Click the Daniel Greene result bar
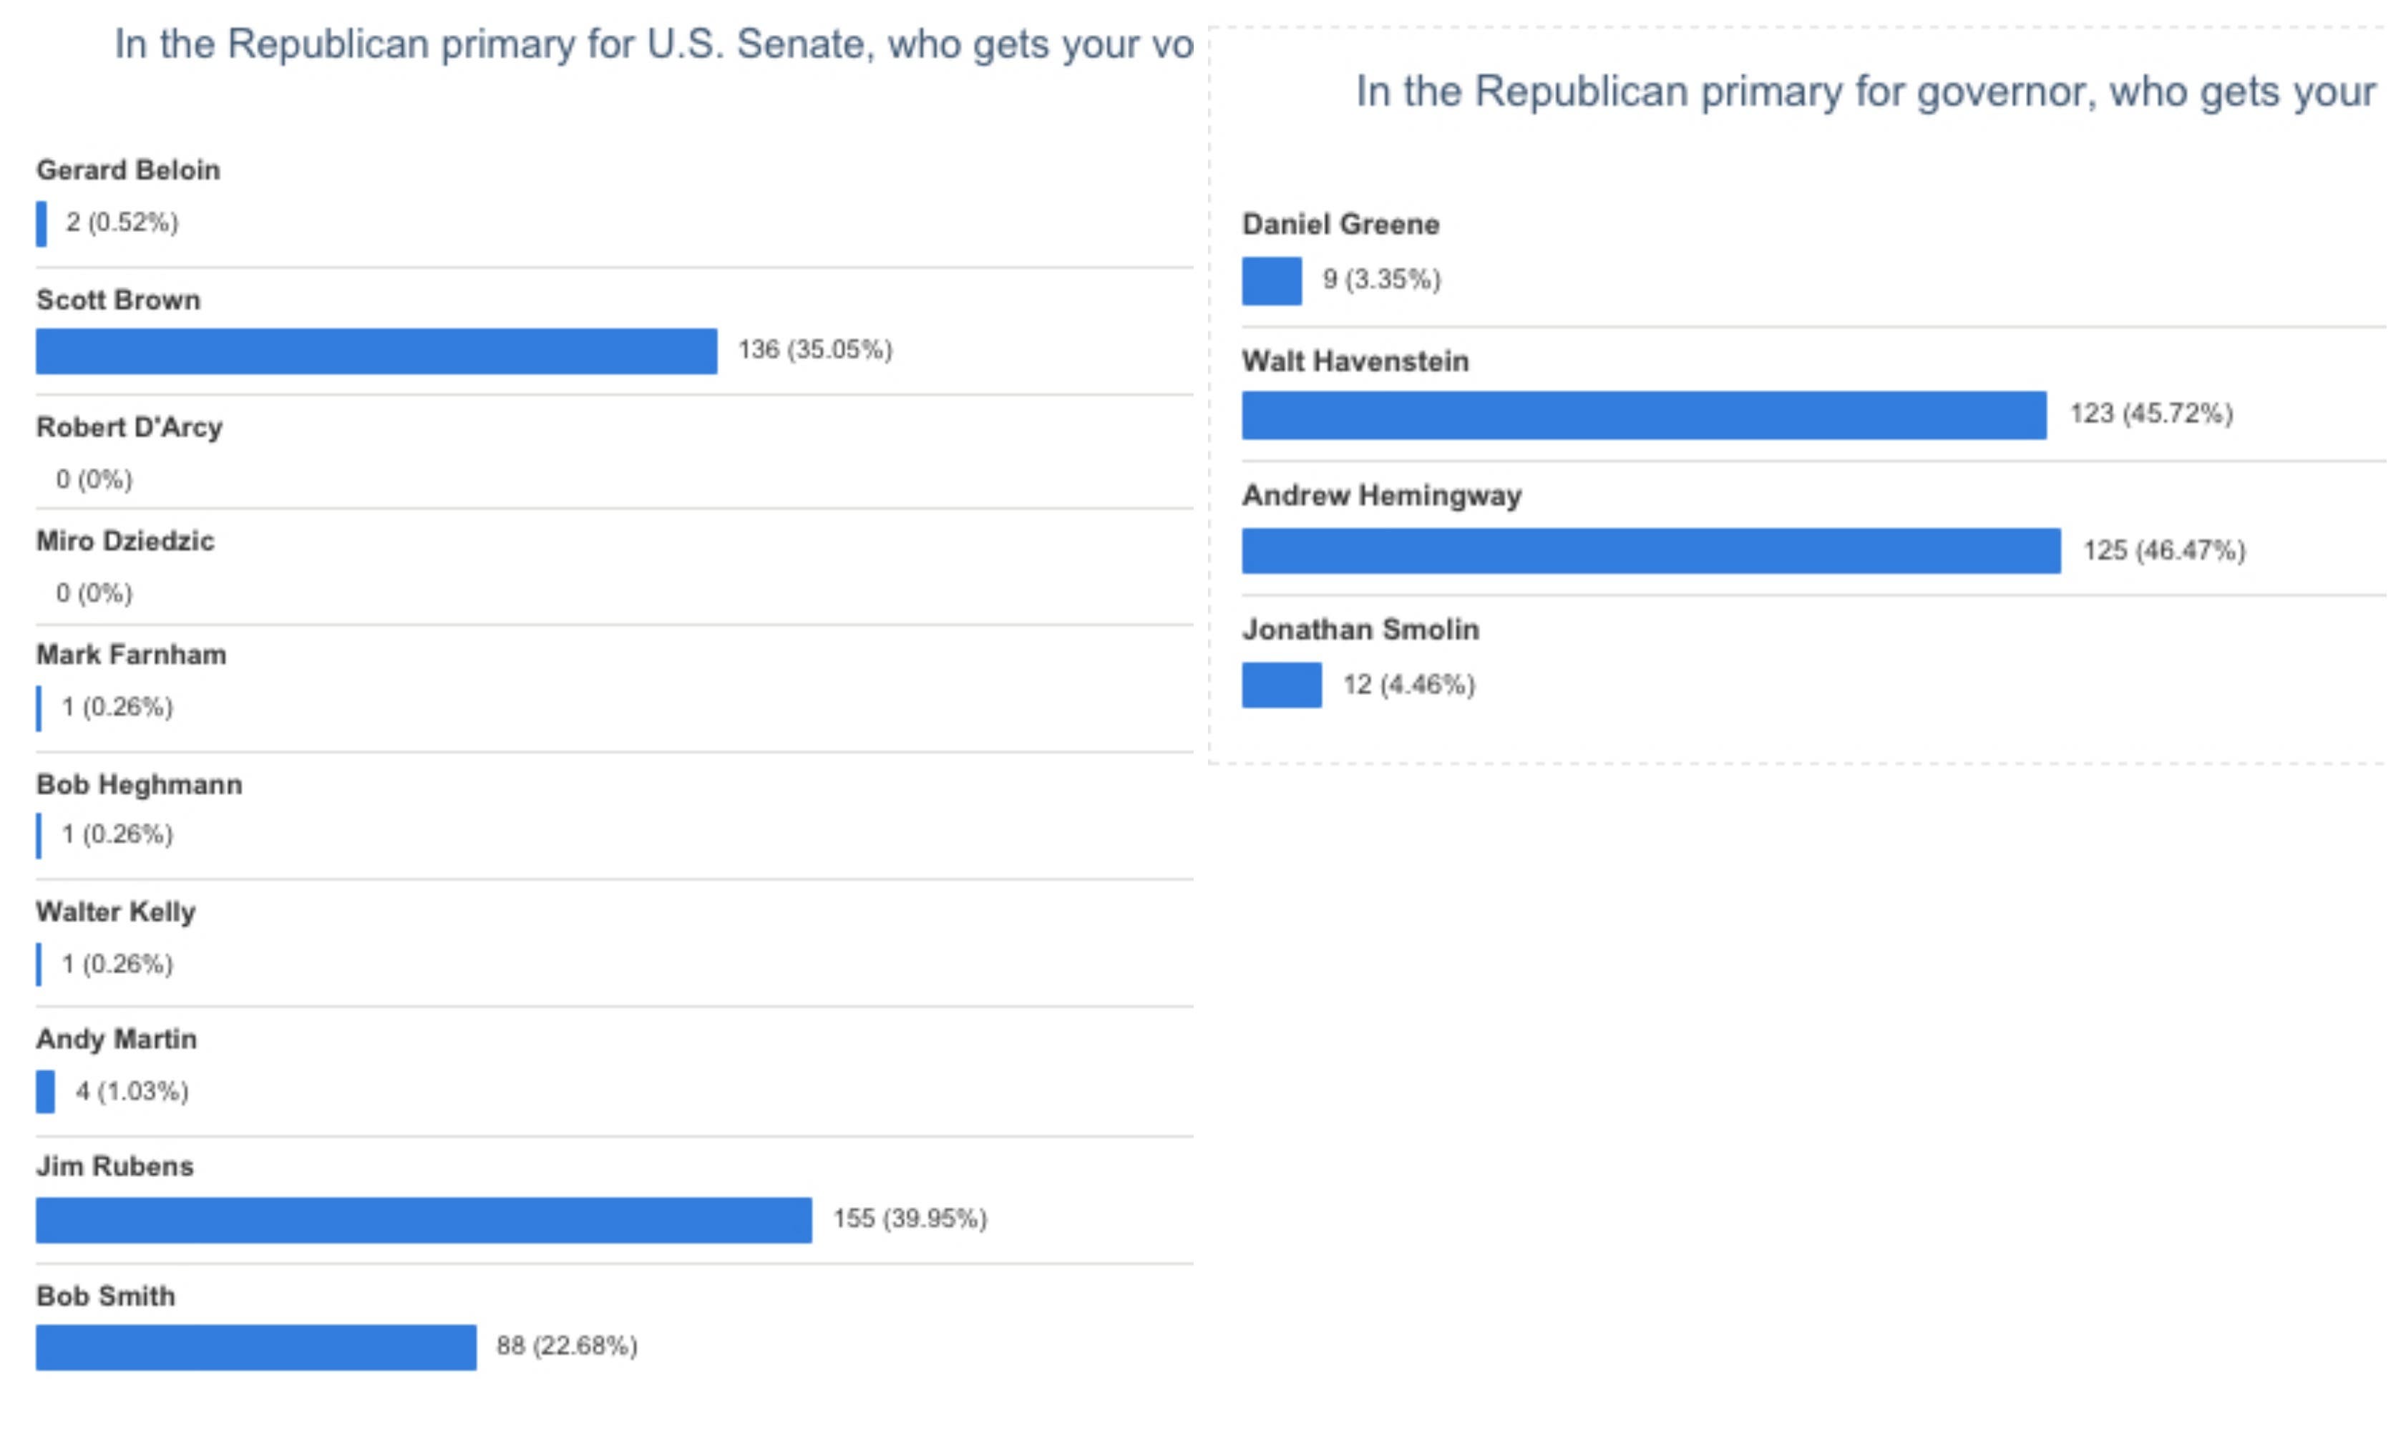Image resolution: width=2401 pixels, height=1431 pixels. pyautogui.click(x=1272, y=280)
